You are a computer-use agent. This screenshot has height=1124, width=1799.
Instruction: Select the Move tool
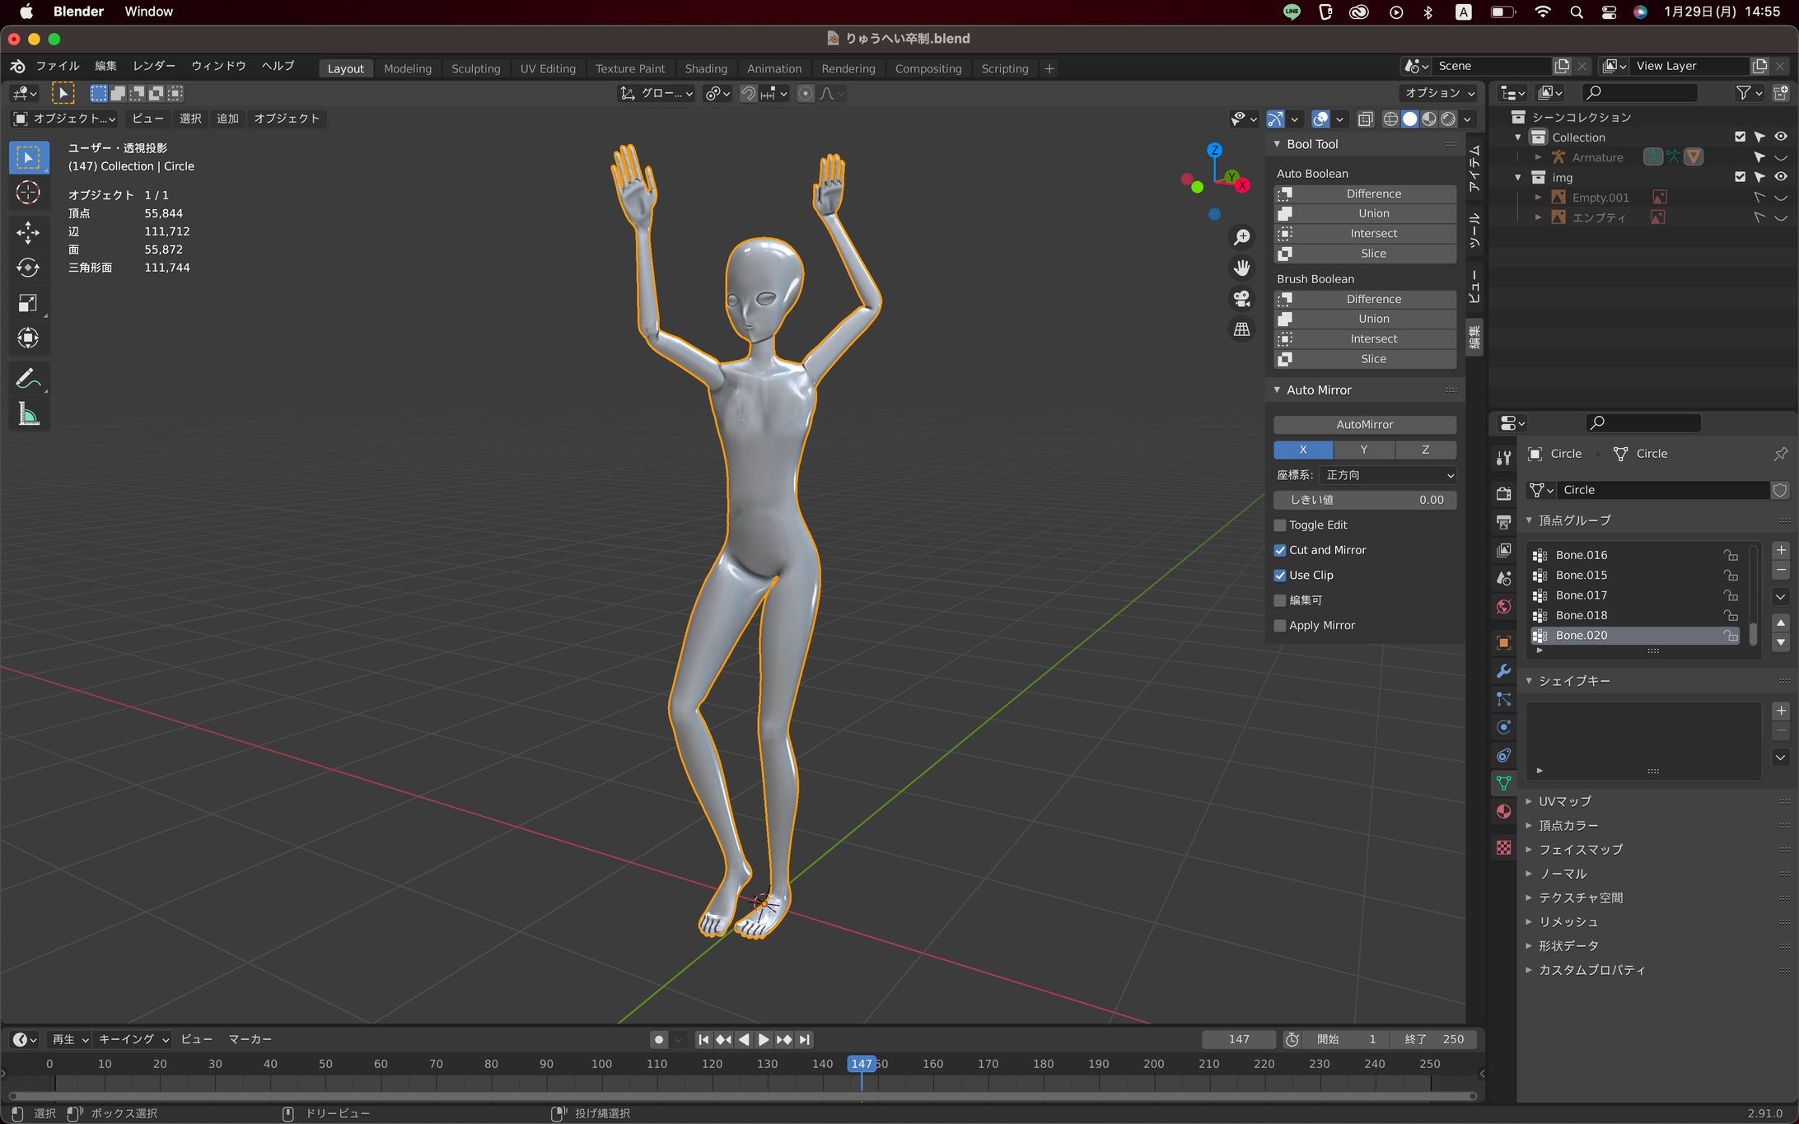(x=28, y=232)
